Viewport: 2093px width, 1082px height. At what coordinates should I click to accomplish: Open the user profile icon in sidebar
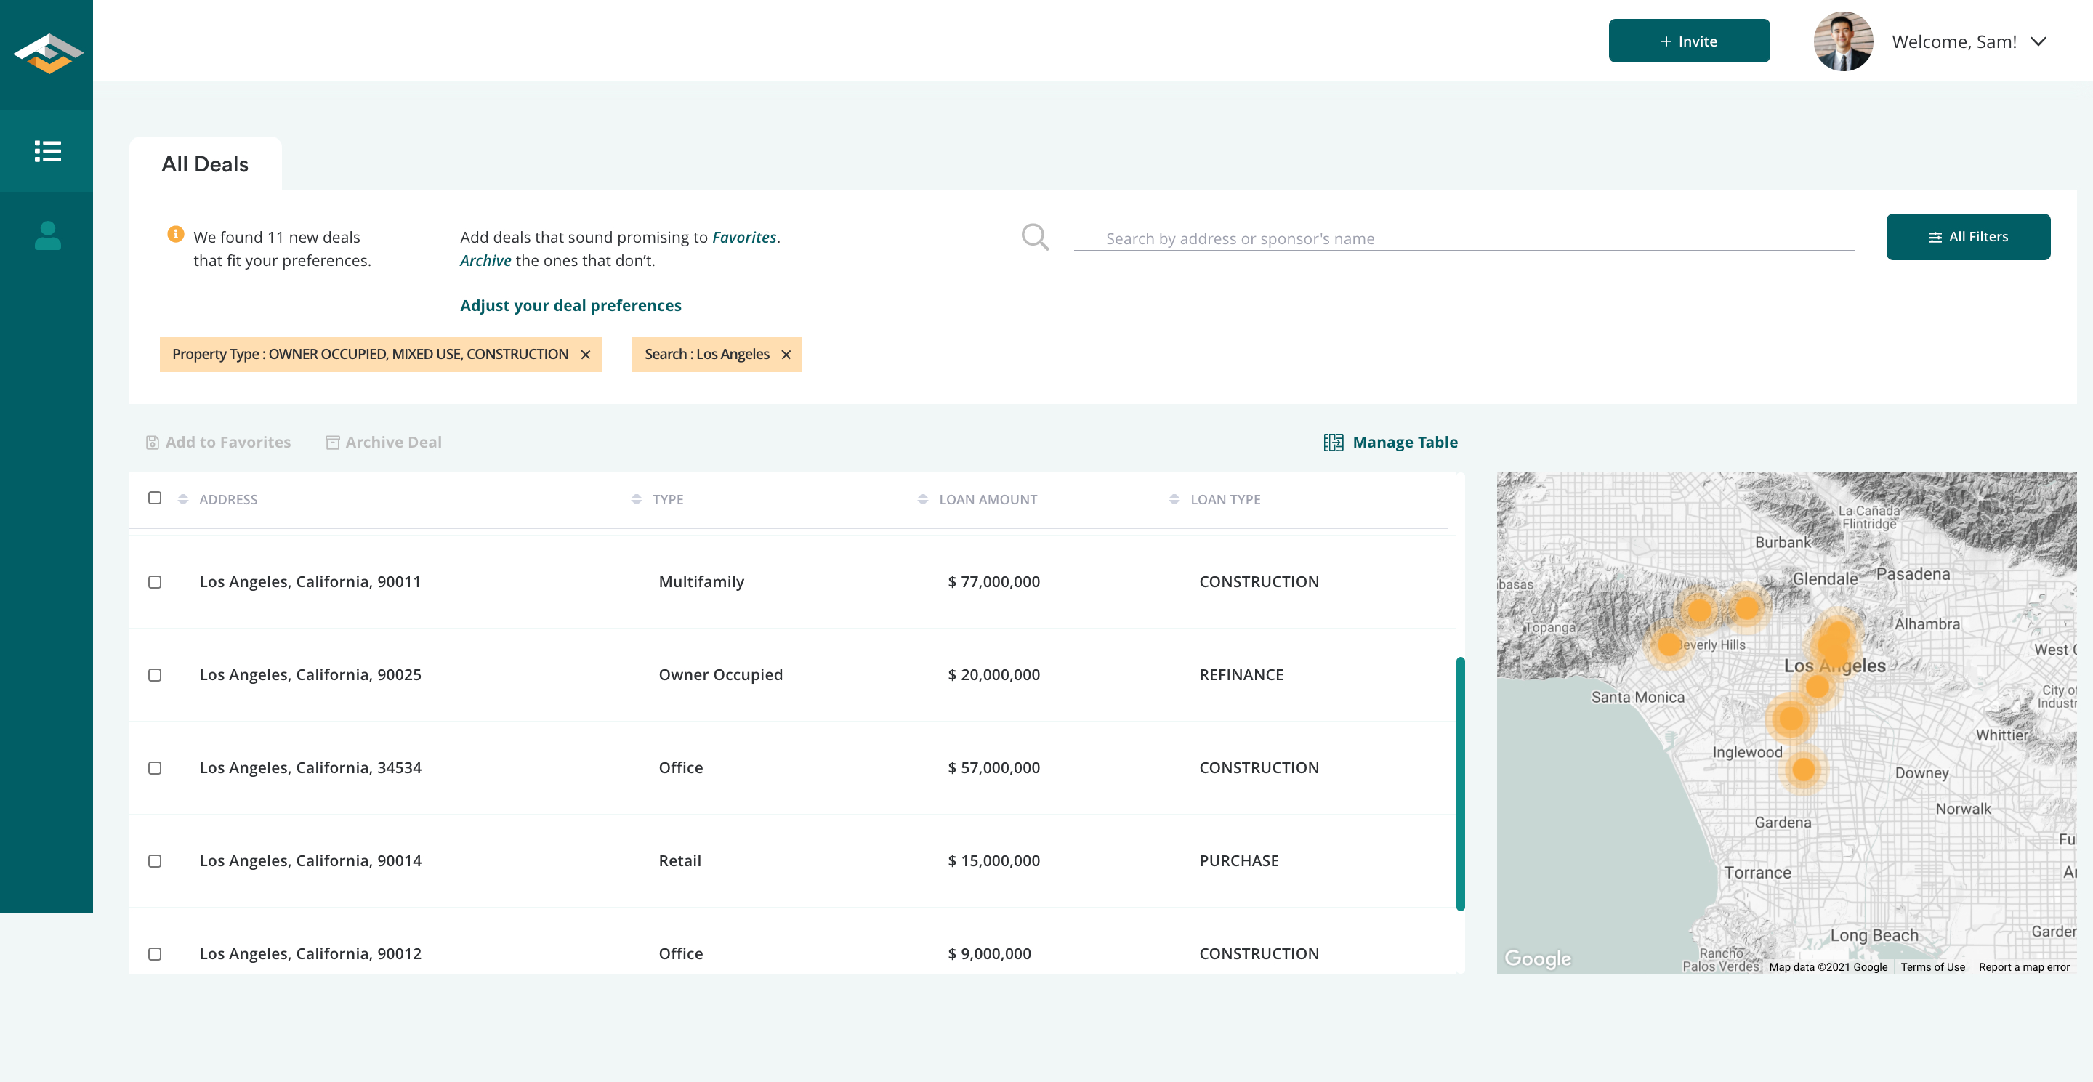coord(47,236)
